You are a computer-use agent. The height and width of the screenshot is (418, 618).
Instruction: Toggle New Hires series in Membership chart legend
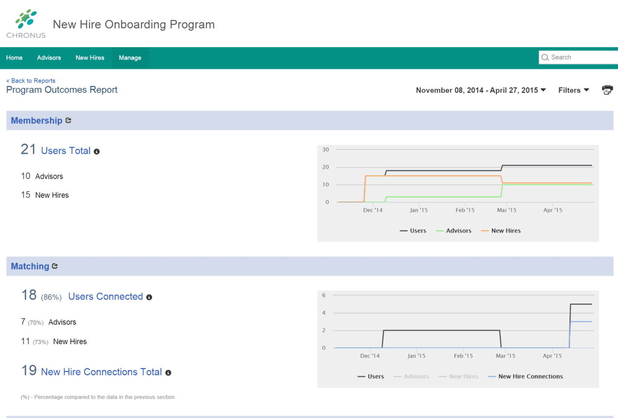pyautogui.click(x=501, y=231)
